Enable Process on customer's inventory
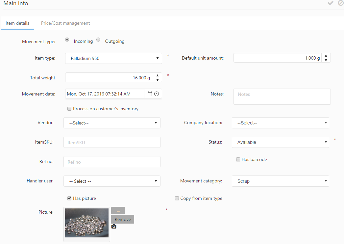This screenshot has height=244, width=344. (69, 109)
